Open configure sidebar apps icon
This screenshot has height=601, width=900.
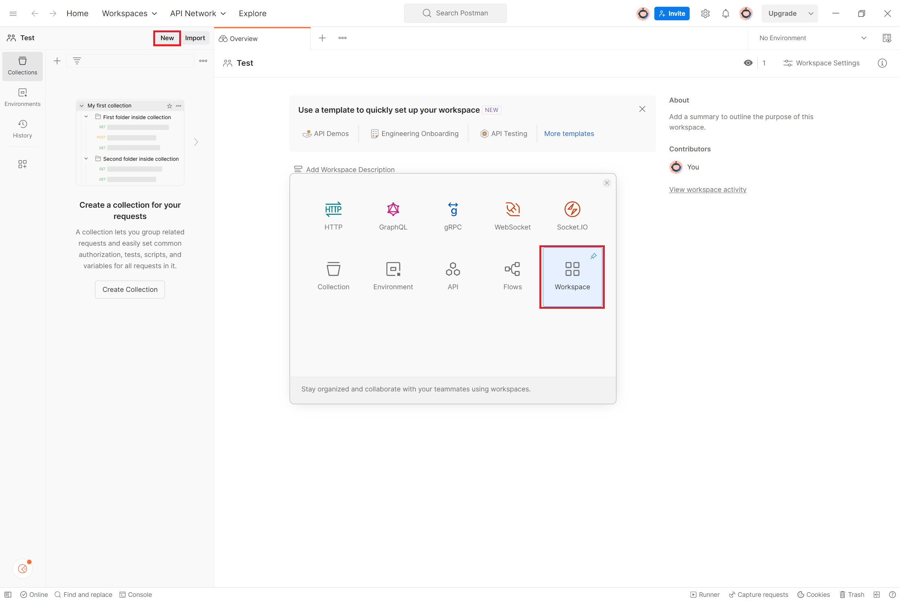(22, 164)
